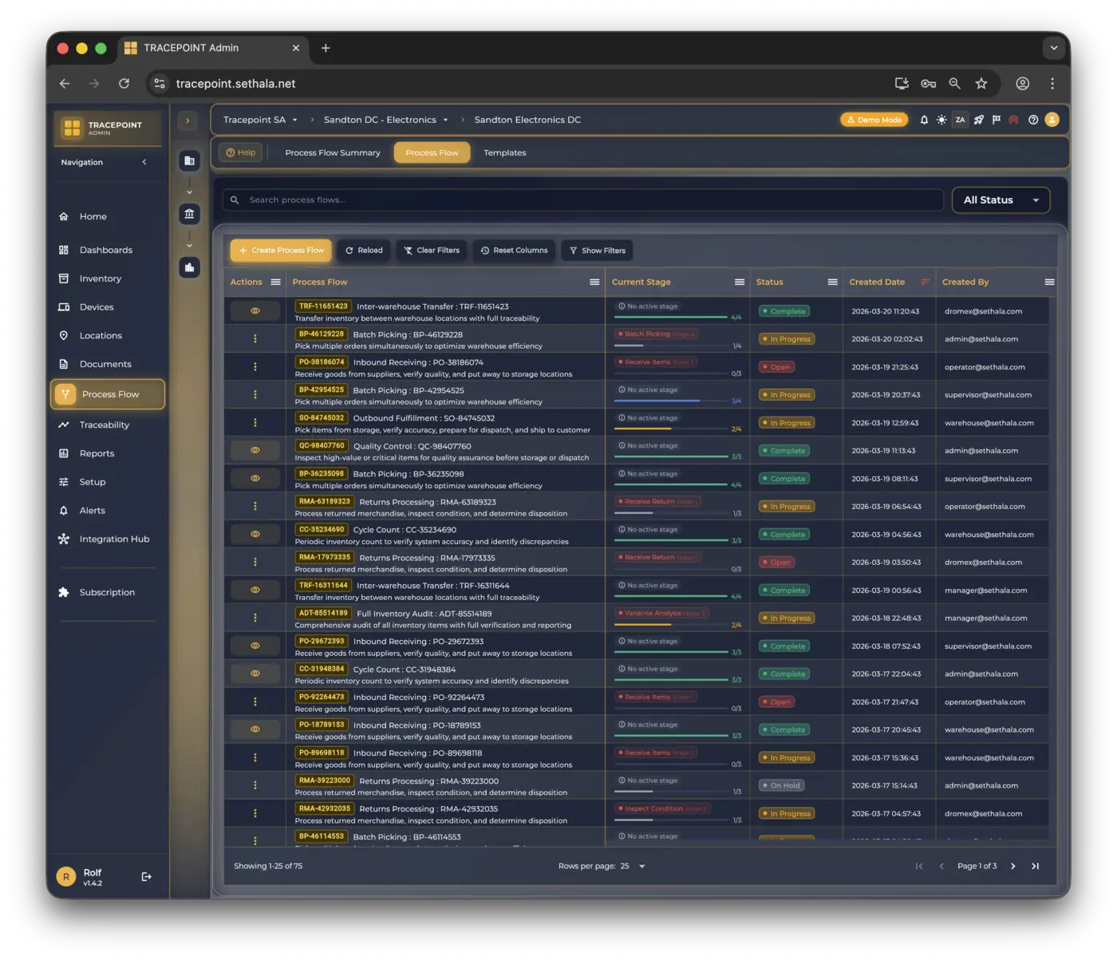1117x960 pixels.
Task: View TRF-11651423 using its eye icon
Action: tap(255, 311)
